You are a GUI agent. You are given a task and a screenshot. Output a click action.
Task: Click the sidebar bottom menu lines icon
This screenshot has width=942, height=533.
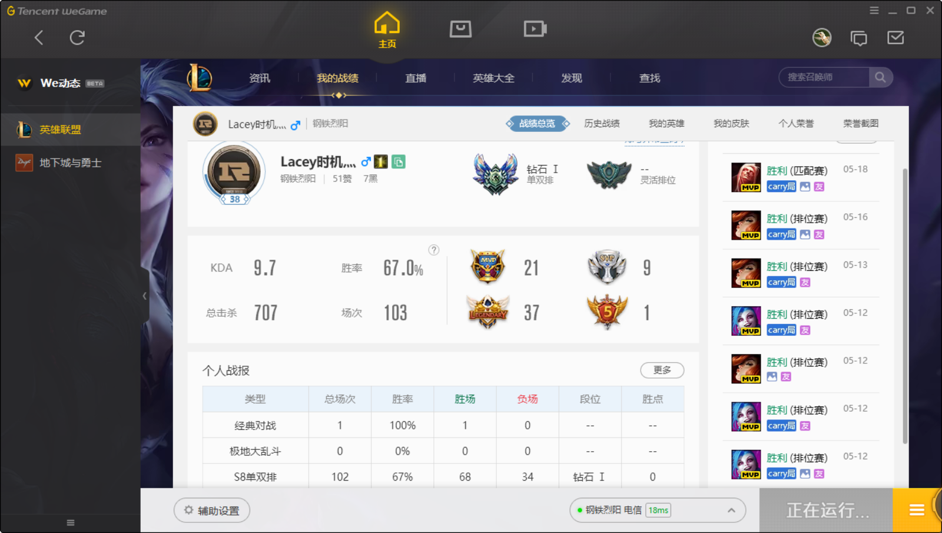coord(71,523)
